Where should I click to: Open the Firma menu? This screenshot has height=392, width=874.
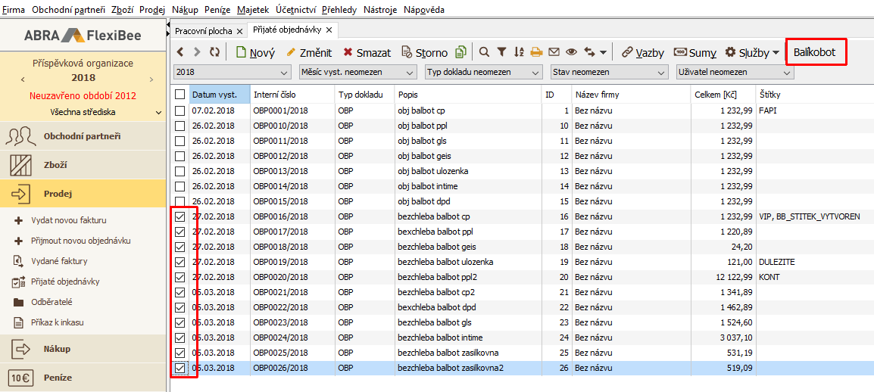click(14, 10)
